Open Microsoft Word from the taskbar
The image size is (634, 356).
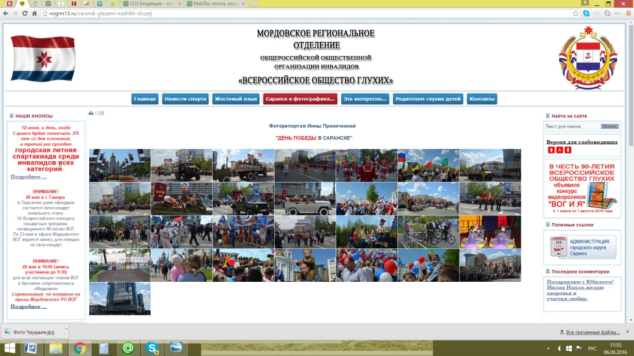[x=31, y=348]
